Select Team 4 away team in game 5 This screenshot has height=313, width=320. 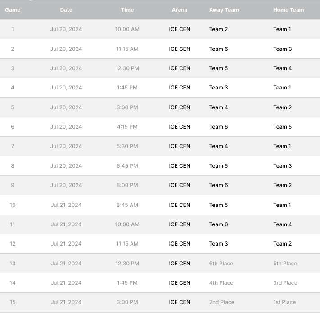coord(218,107)
